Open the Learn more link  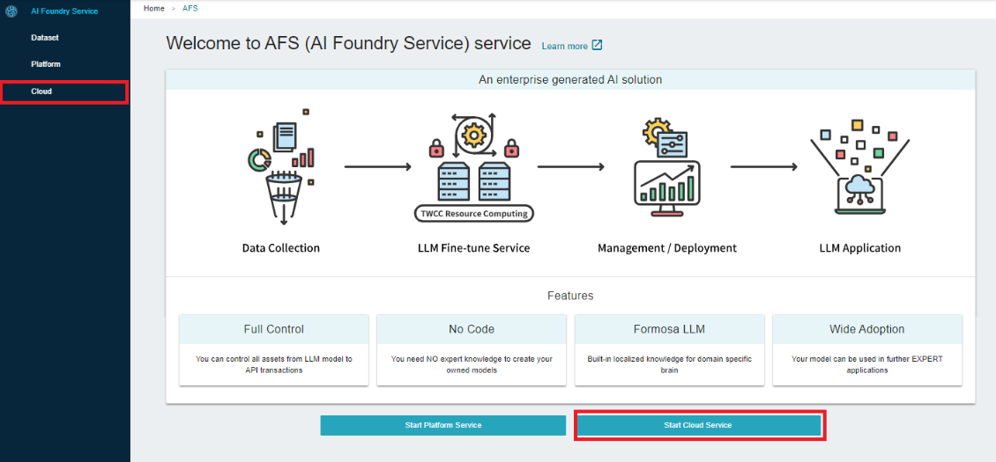pos(565,47)
